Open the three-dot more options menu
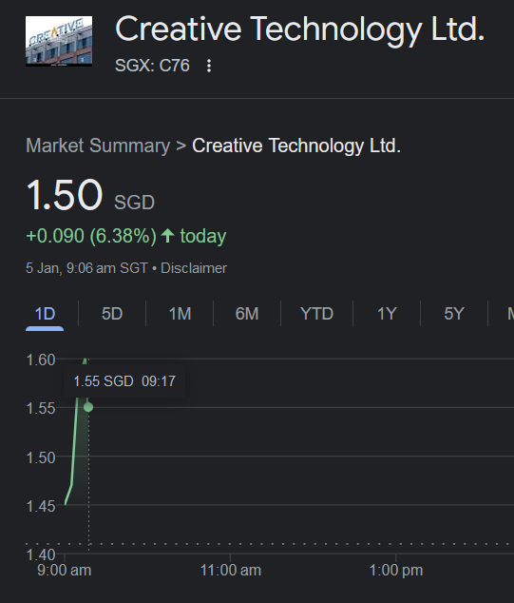 pos(209,66)
